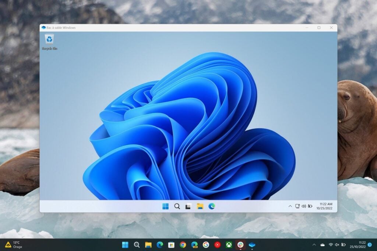
Task: Switch to Slack on the host taskbar
Action: coord(240,245)
